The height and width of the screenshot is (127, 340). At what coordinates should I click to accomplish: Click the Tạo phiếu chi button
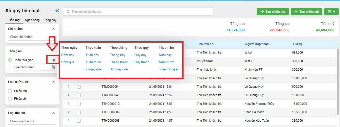coord(306,12)
